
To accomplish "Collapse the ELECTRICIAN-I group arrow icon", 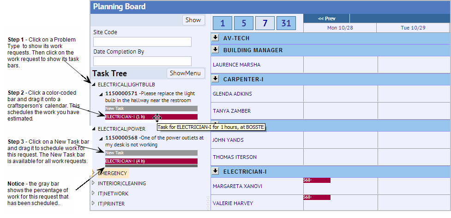I will [215, 171].
